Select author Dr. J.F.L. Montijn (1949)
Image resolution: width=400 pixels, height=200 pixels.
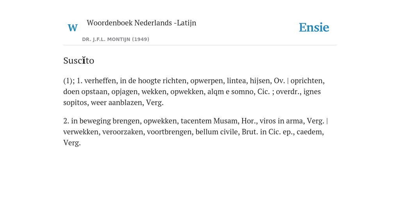point(116,39)
